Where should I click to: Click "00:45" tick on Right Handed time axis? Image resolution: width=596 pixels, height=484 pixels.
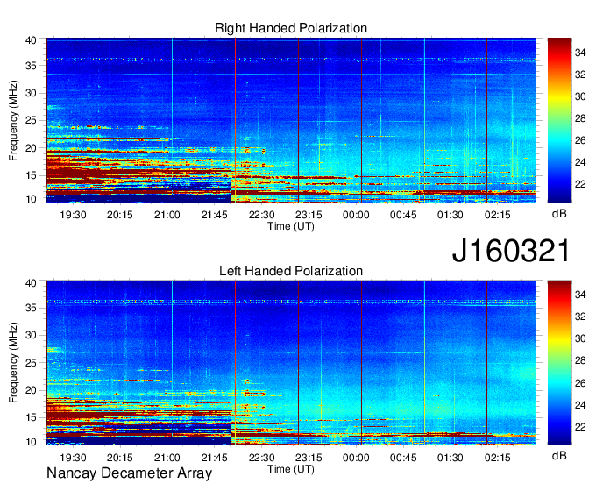[403, 215]
